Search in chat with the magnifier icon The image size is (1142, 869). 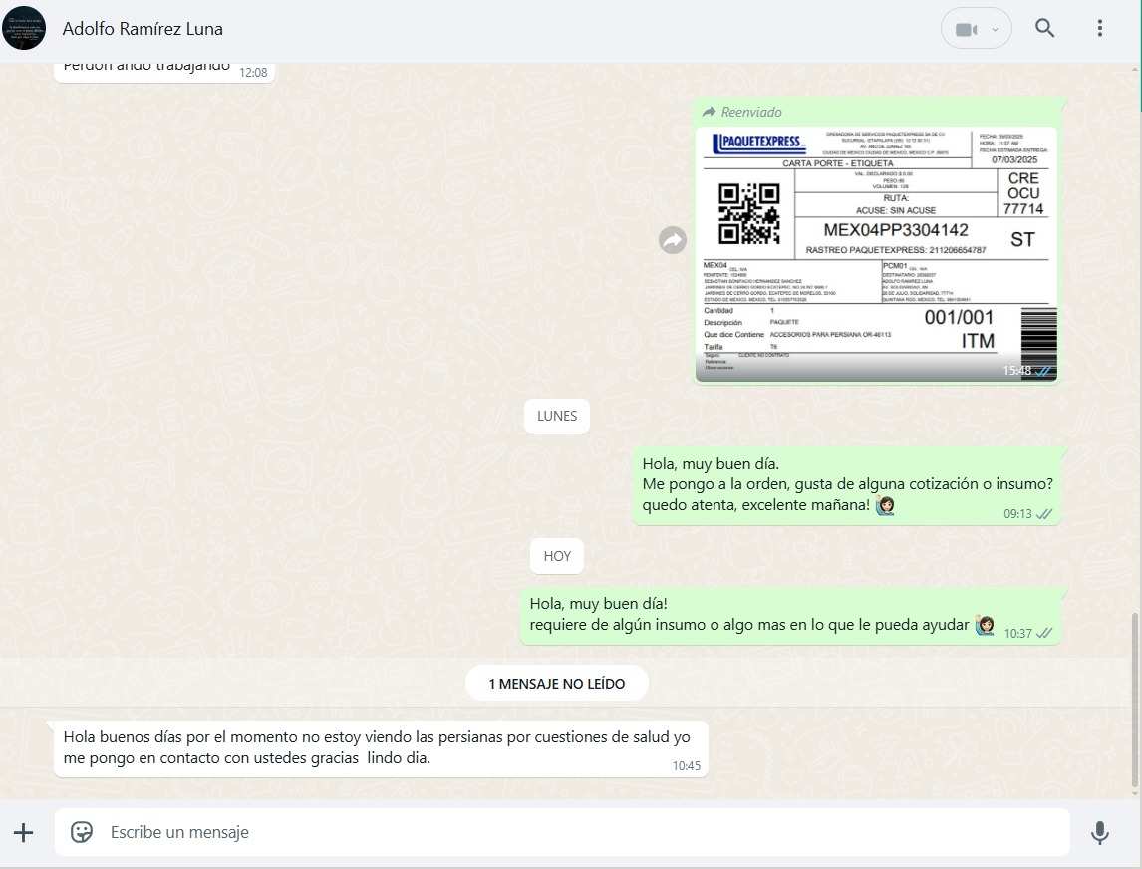(1044, 28)
